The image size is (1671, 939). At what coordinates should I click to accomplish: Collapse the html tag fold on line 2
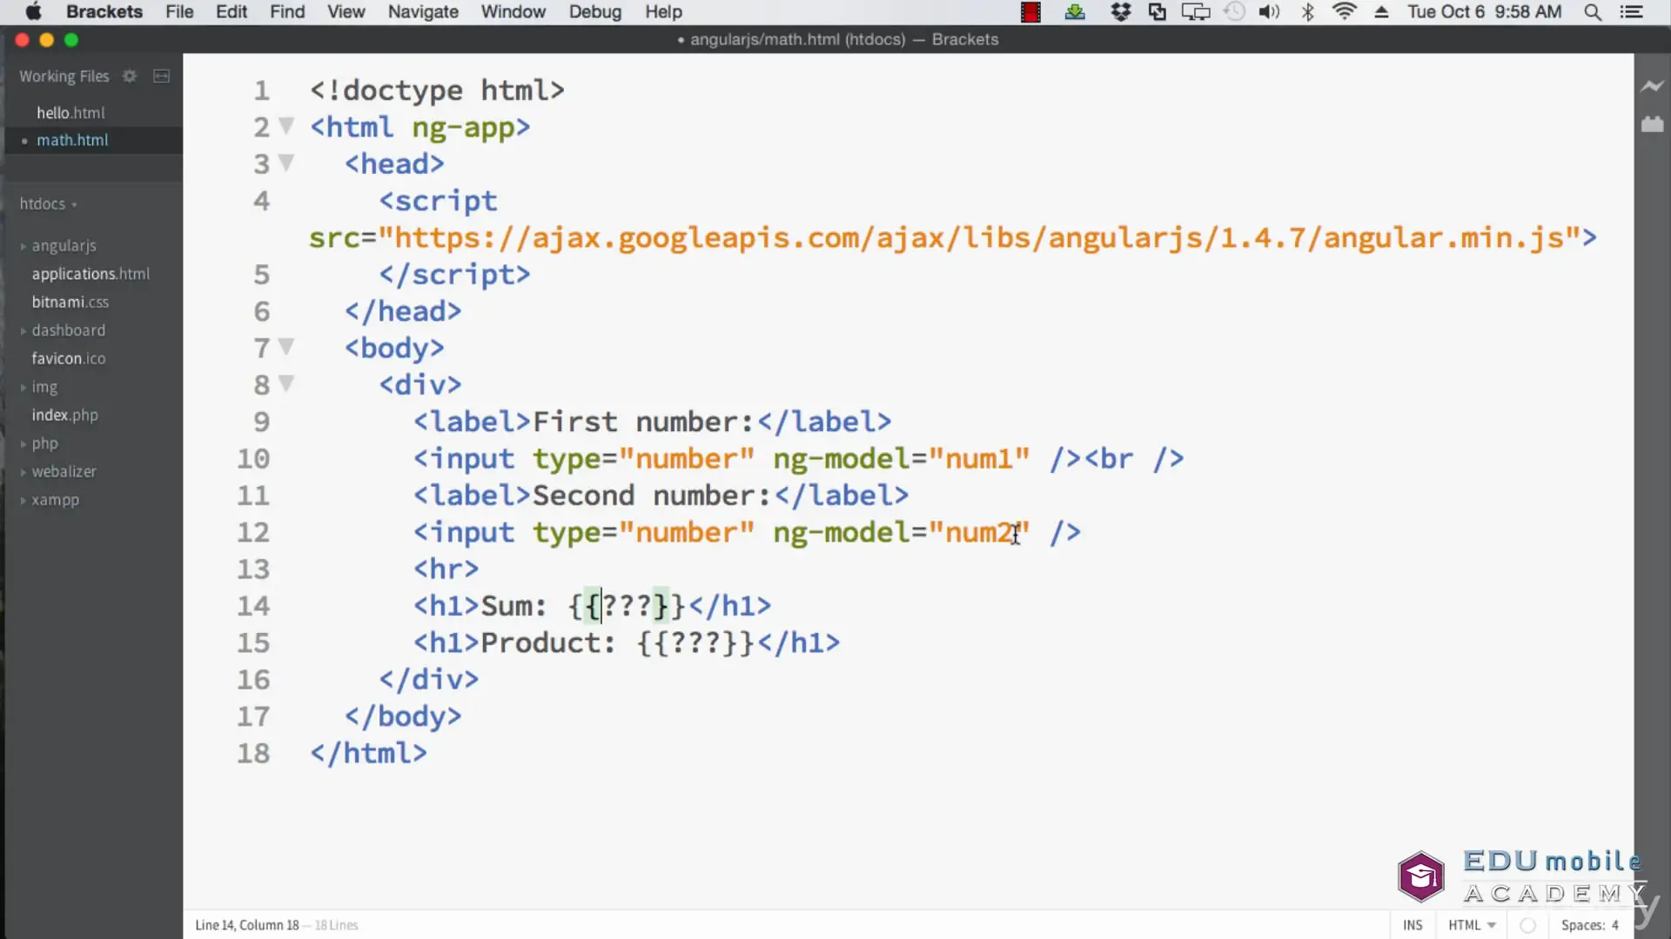tap(286, 126)
